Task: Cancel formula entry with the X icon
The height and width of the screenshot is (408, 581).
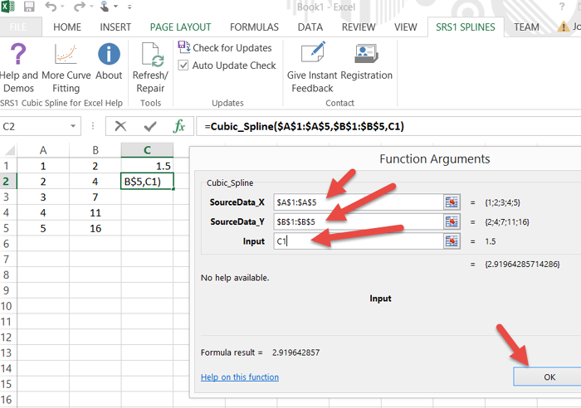Action: click(x=120, y=127)
